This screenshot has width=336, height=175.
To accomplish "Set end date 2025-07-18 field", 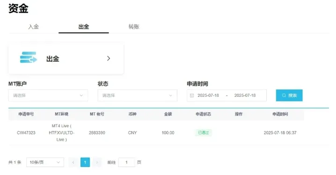I will [x=245, y=95].
